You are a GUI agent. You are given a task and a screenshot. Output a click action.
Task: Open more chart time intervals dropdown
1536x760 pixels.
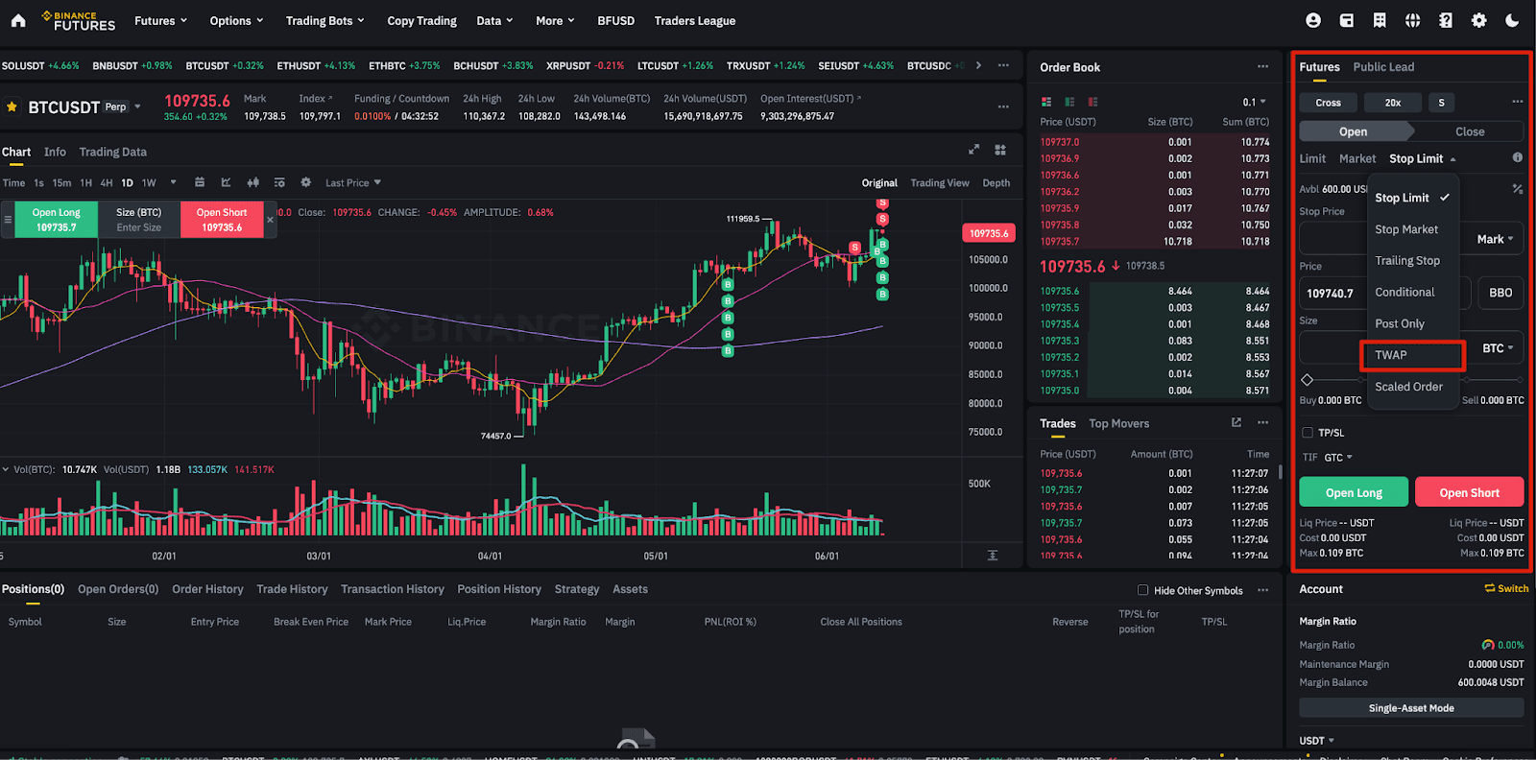click(174, 182)
